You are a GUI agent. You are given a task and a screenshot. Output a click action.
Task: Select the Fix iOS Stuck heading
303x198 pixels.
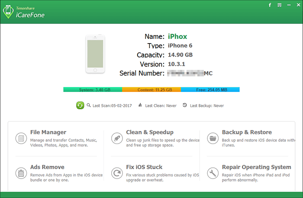[x=144, y=167]
